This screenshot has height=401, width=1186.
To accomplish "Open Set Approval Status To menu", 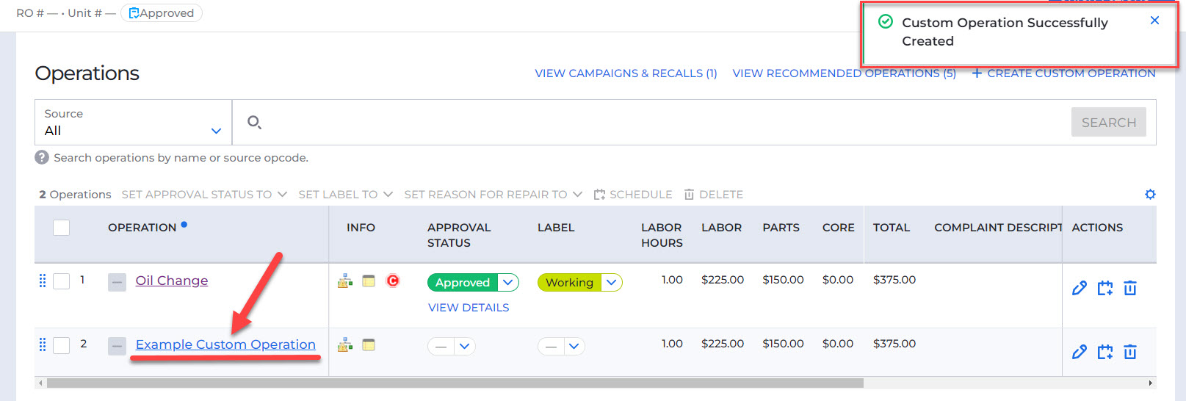I will click(x=204, y=194).
